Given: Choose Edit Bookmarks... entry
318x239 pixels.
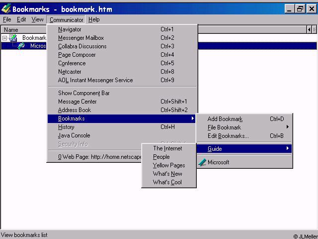Looking at the screenshot, I should click(244, 136).
